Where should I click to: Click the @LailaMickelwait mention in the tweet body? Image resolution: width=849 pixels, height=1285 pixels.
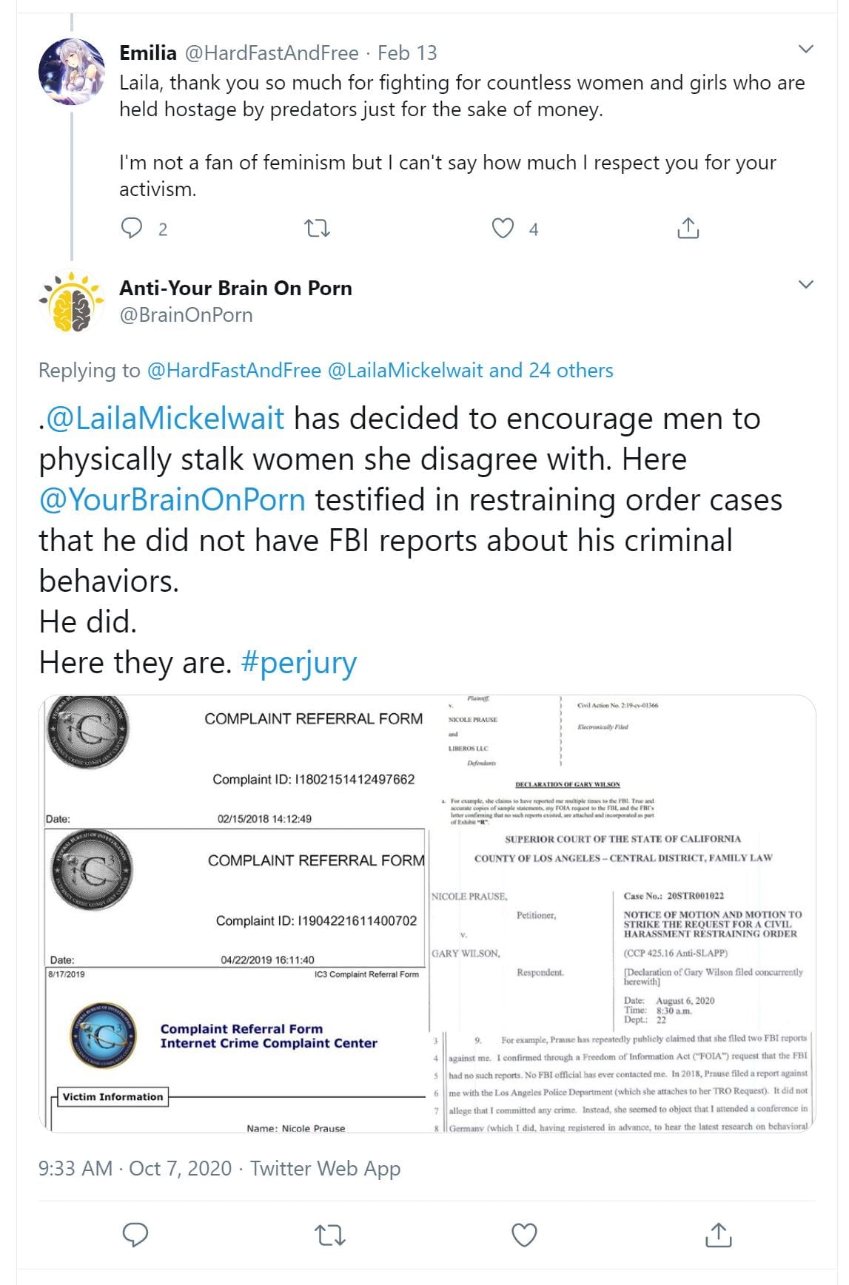pos(165,419)
